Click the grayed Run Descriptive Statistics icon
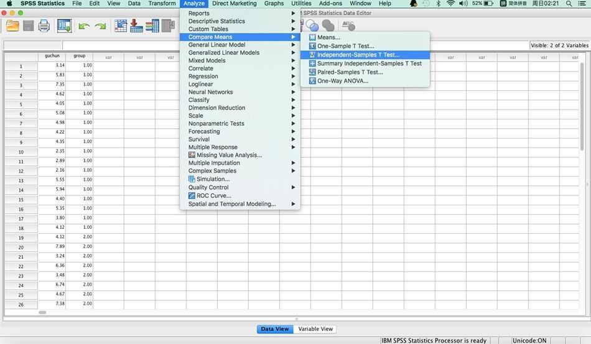The width and height of the screenshot is (591, 344). pos(168,26)
